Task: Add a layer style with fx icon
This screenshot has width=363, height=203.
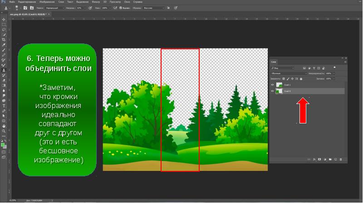Action: pyautogui.click(x=314, y=159)
